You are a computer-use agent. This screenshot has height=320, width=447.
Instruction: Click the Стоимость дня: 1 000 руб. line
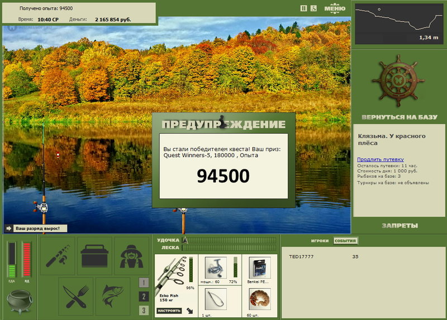(387, 171)
